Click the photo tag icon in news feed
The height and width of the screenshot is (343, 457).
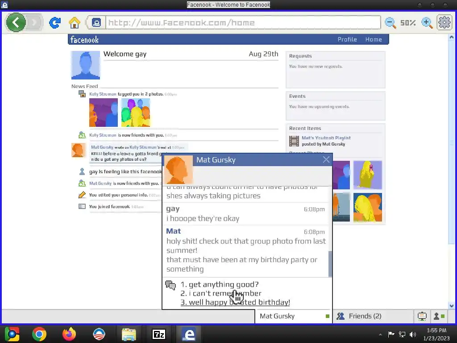pos(82,94)
